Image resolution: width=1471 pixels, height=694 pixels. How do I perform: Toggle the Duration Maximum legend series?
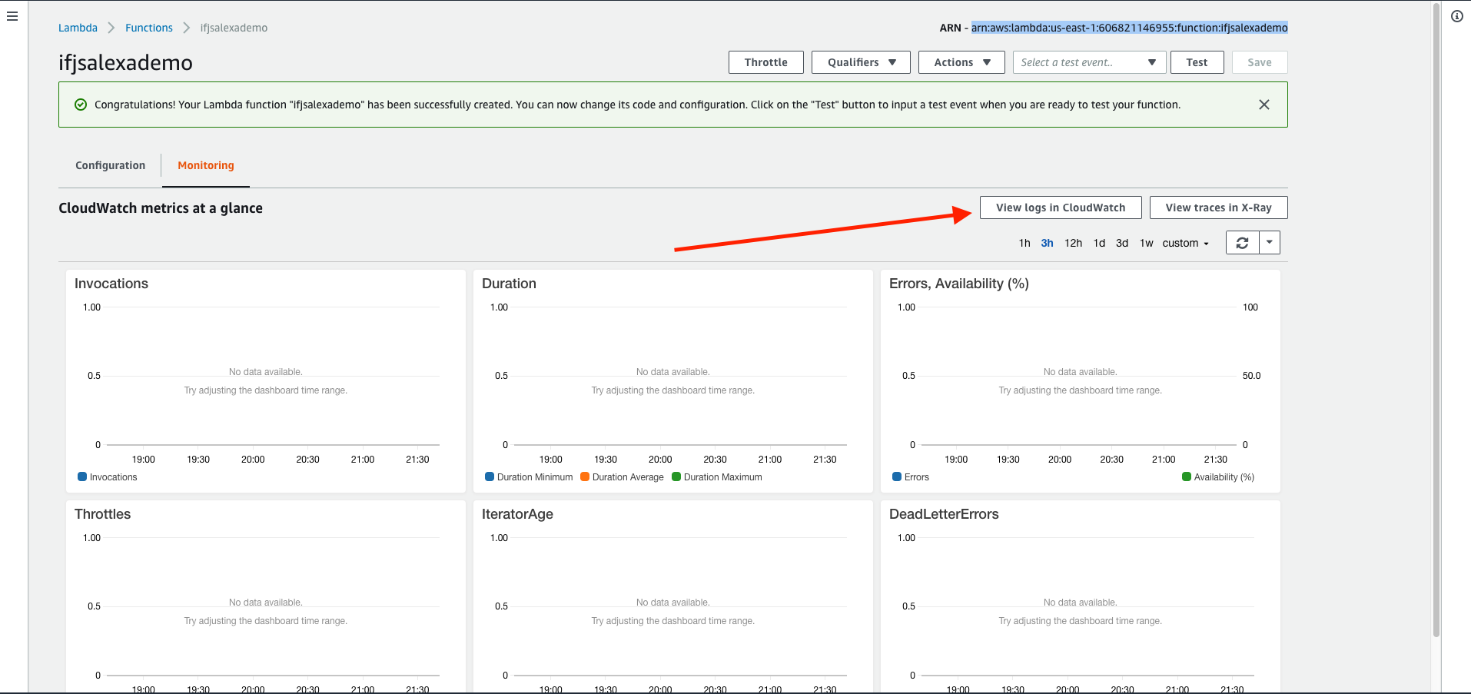tap(717, 477)
